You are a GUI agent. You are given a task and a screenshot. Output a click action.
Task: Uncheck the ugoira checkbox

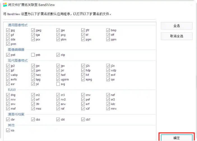pos(58,79)
